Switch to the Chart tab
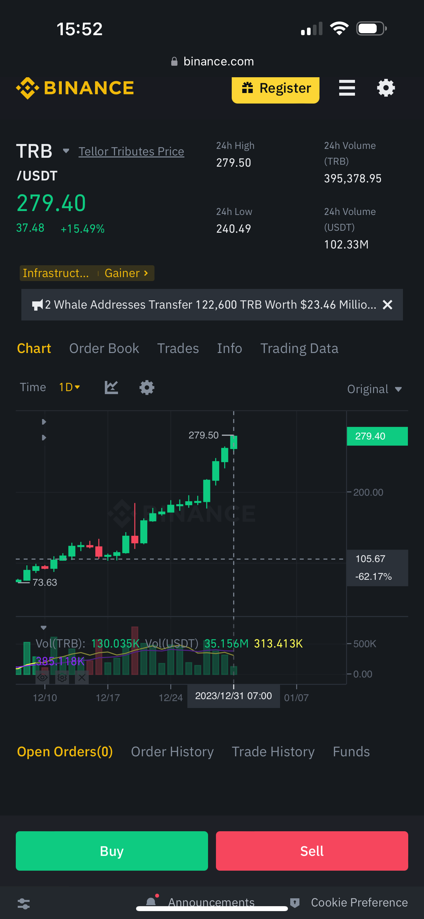The height and width of the screenshot is (919, 424). coord(34,348)
